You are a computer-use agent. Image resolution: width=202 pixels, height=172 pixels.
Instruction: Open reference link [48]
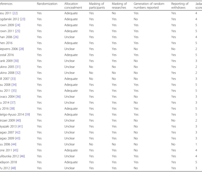(13, 168)
